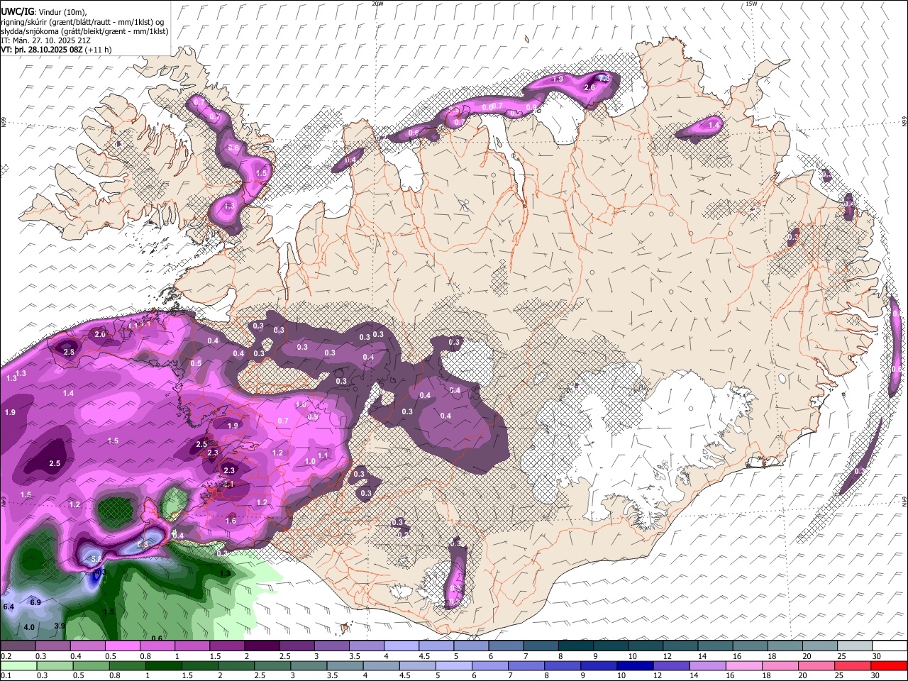Click the 6.4 rain value on map
908x681 pixels.
(x=9, y=607)
